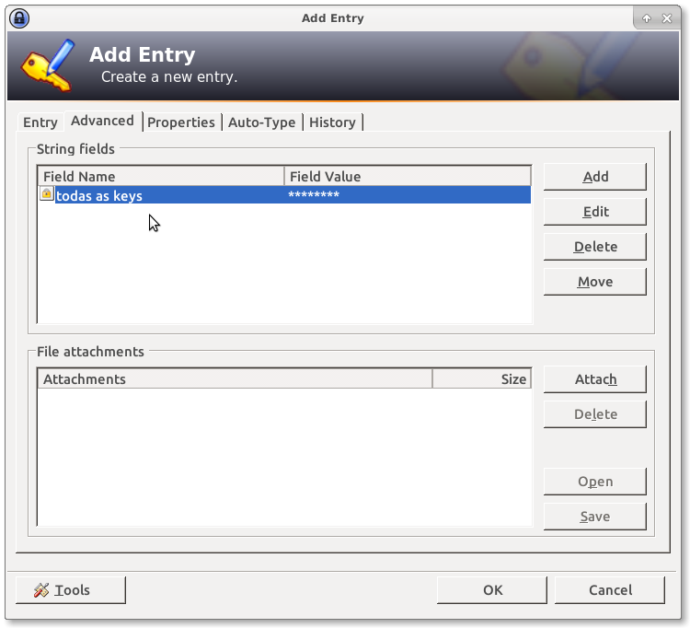
Task: Sort attachments by Size column
Action: [482, 379]
